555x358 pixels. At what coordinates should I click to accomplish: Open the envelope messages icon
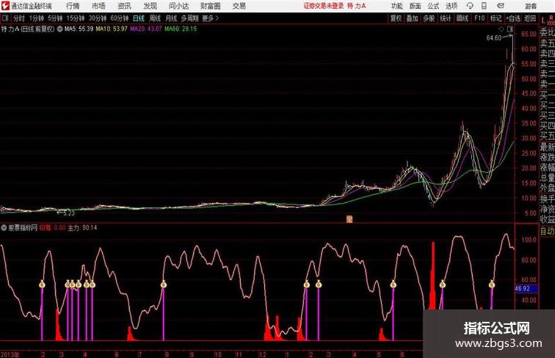click(x=500, y=6)
